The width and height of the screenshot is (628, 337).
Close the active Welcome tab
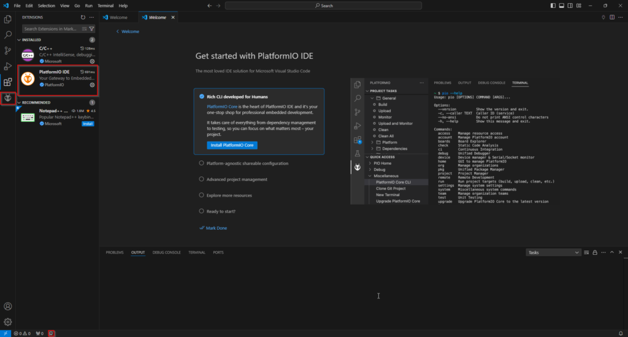(173, 17)
